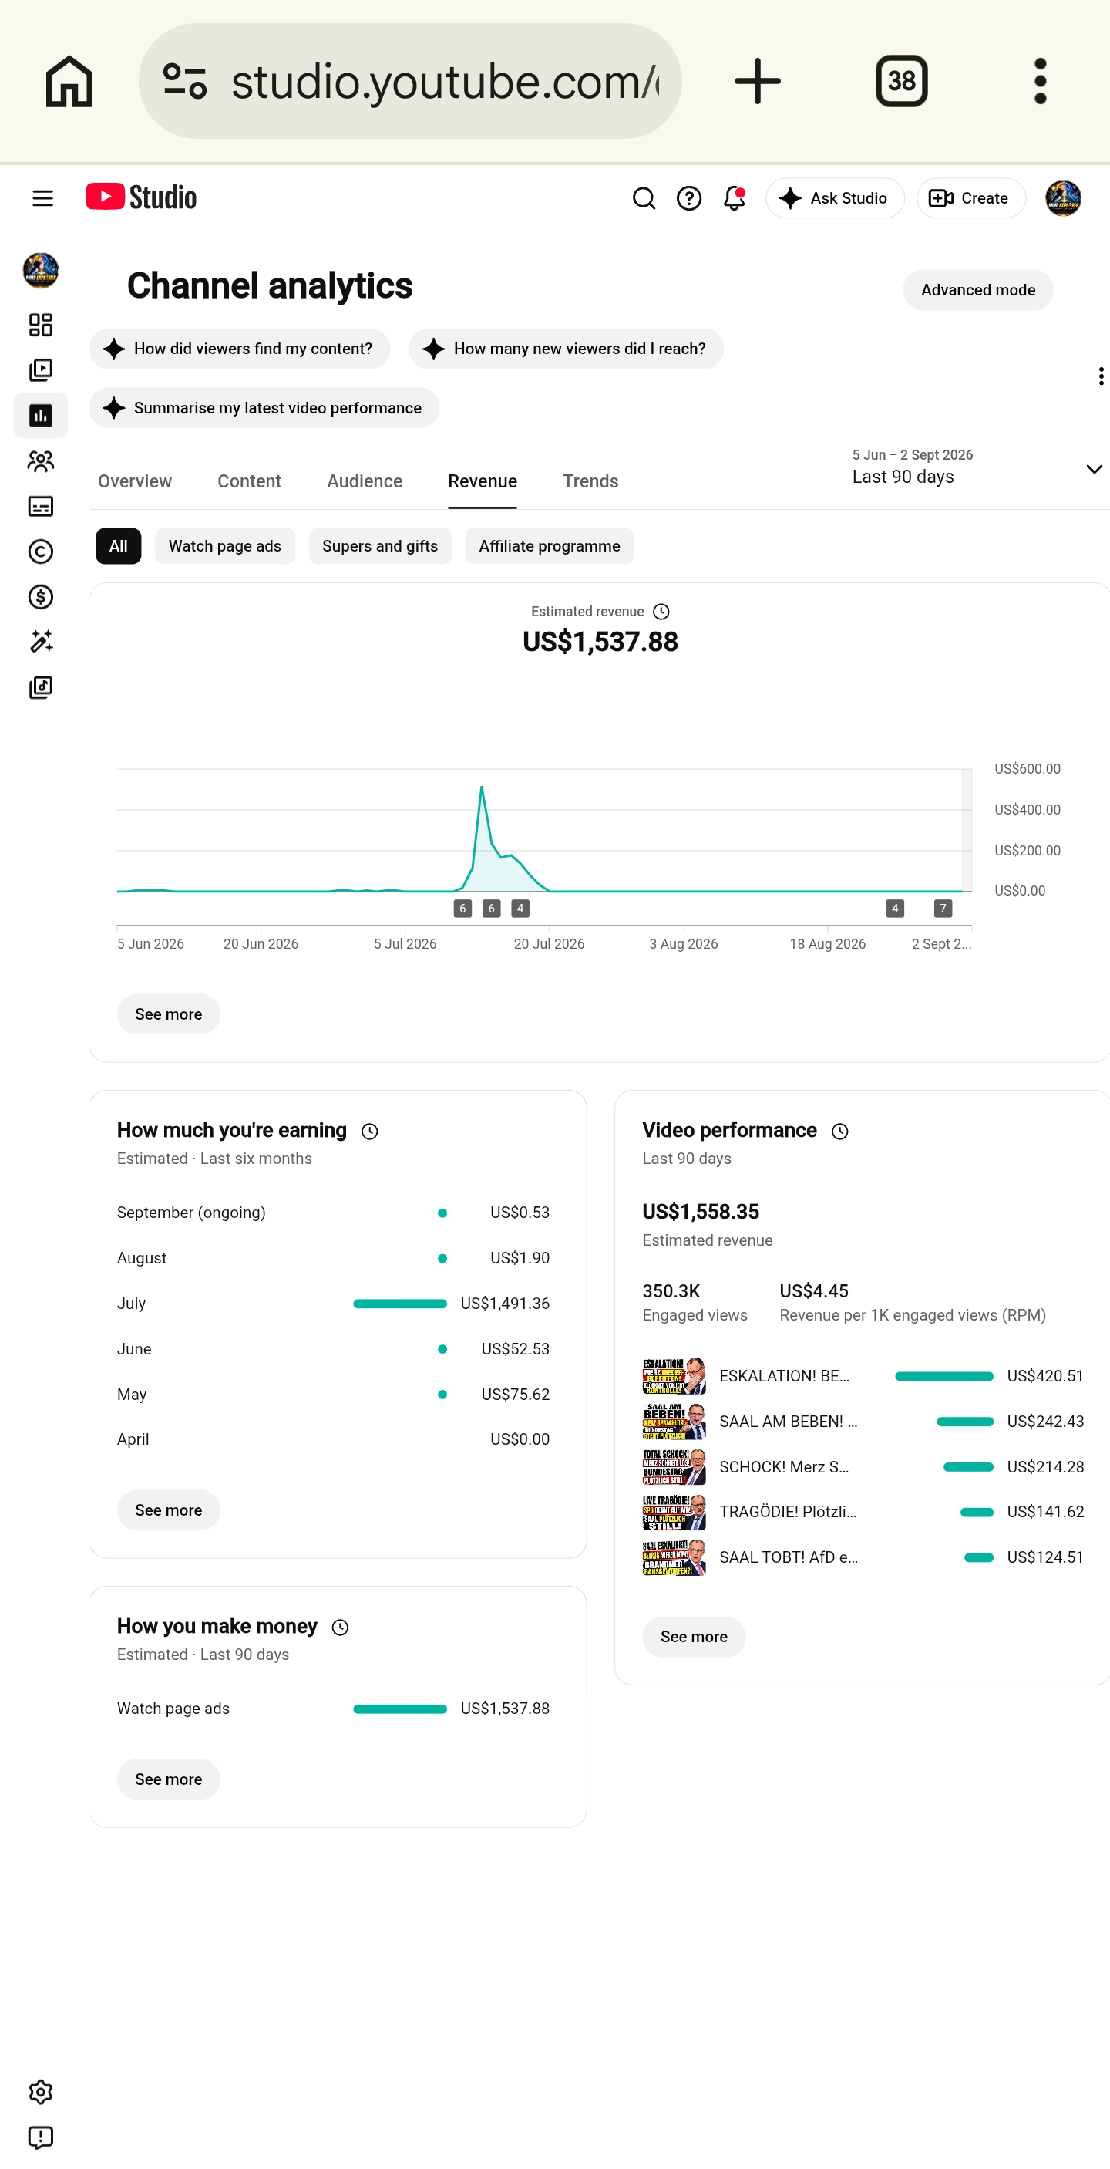This screenshot has width=1110, height=2169.
Task: Click the info icon beside Estimated revenue
Action: (661, 612)
